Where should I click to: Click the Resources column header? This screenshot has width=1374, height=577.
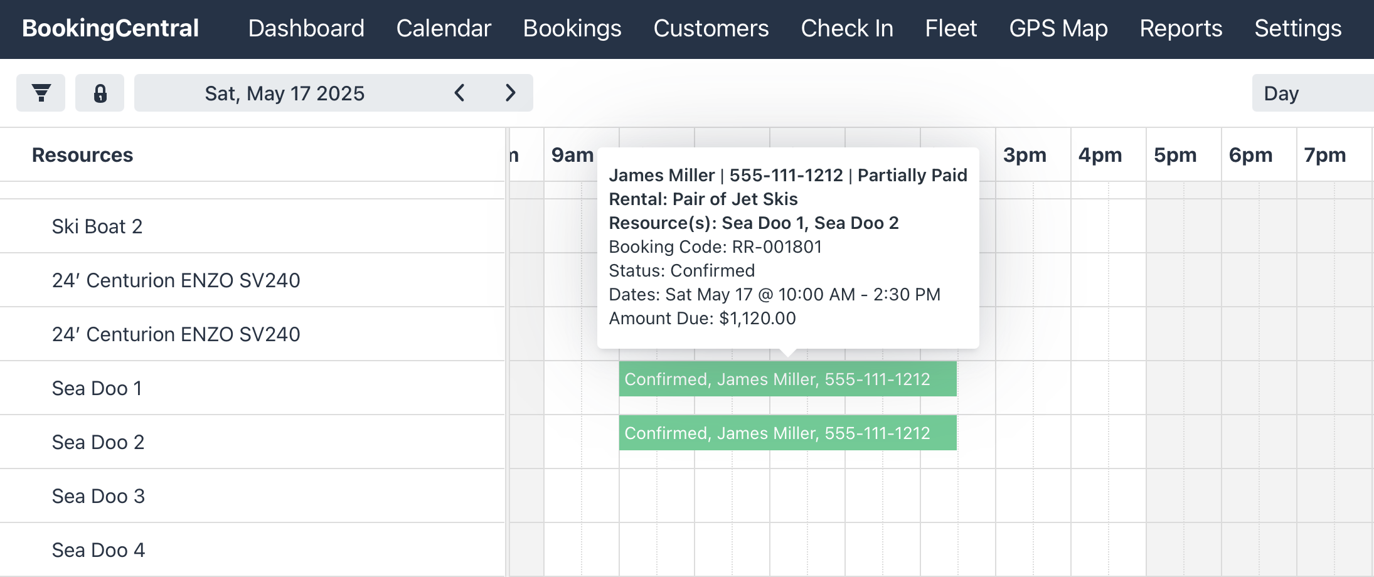coord(82,155)
